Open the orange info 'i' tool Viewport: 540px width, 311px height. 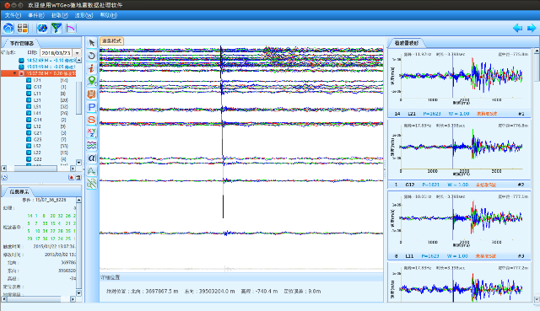point(92,68)
